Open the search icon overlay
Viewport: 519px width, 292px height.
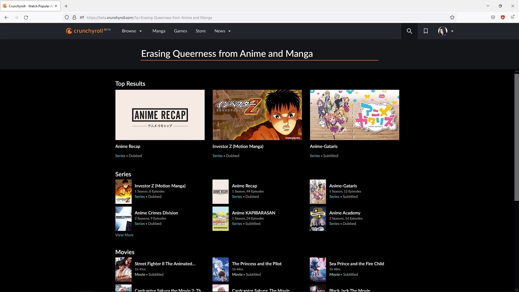click(409, 31)
